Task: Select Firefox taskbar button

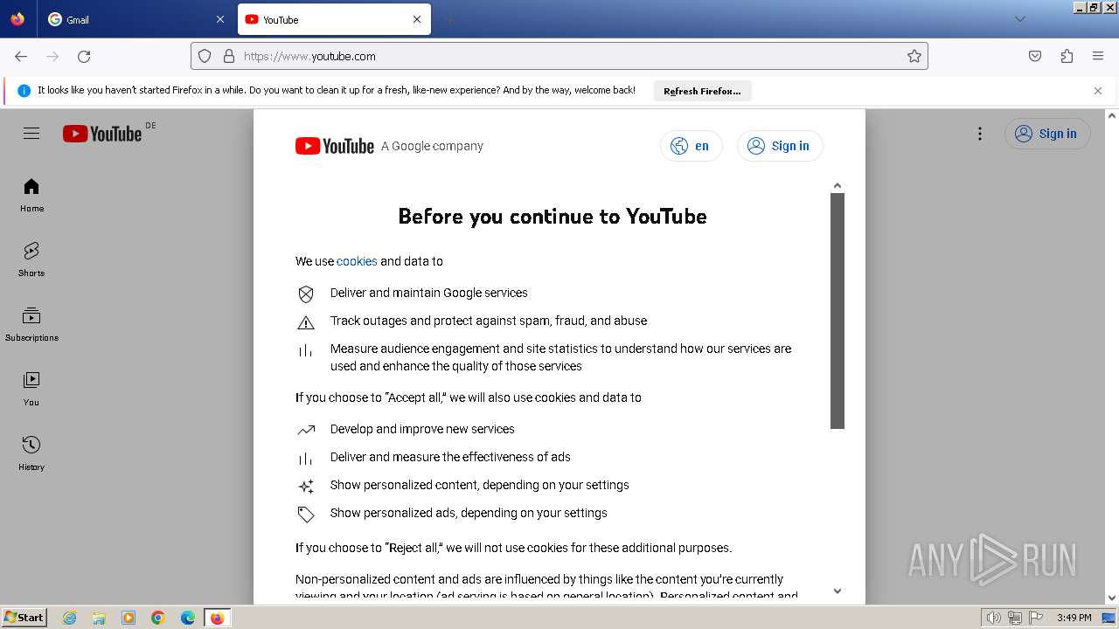Action: pos(217,618)
